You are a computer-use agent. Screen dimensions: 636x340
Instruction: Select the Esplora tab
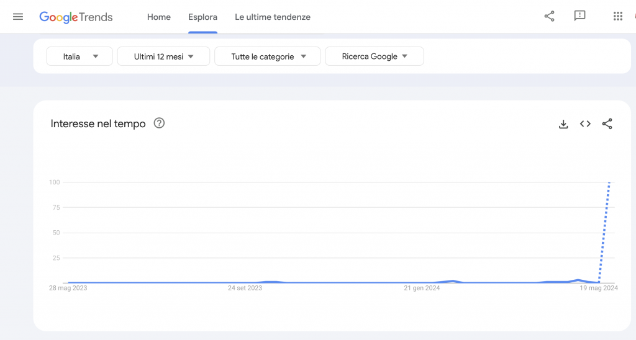coord(203,17)
